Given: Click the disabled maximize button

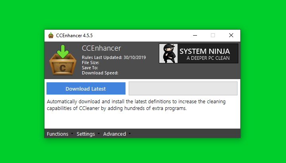Looking at the screenshot, I should 213,35.
